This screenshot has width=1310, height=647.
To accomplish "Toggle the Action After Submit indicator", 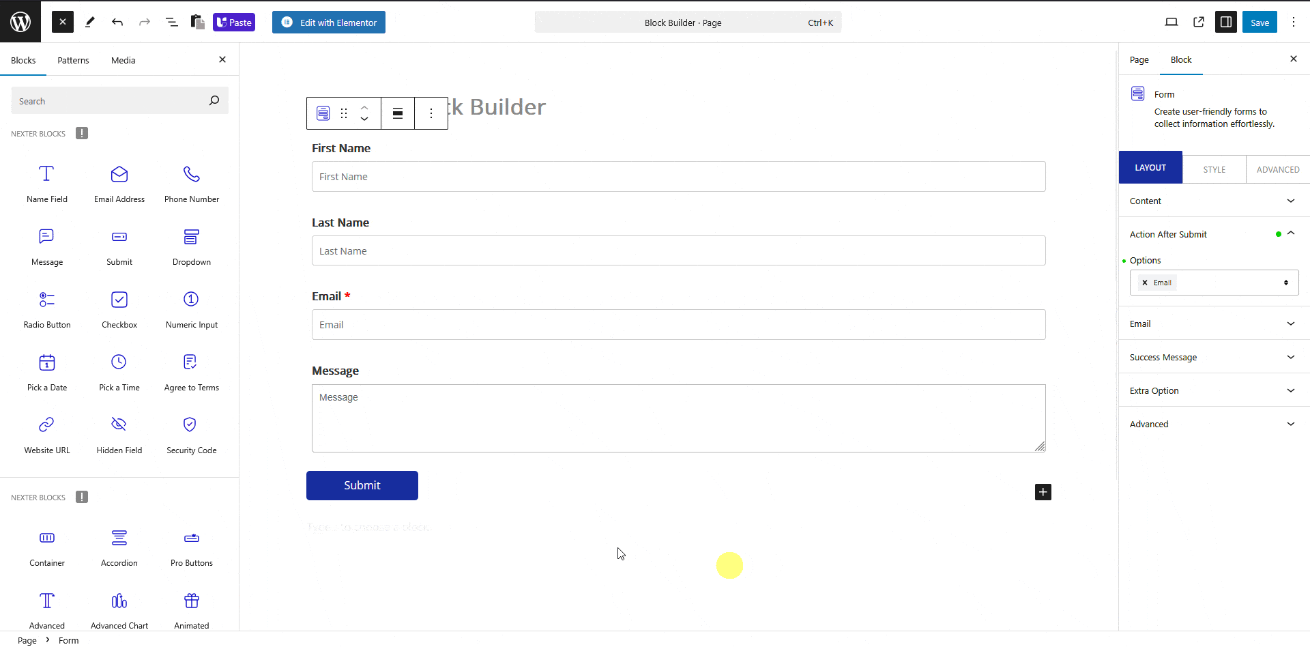I will click(1278, 234).
